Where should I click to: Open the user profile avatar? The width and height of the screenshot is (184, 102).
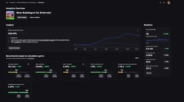(x=169, y=2)
